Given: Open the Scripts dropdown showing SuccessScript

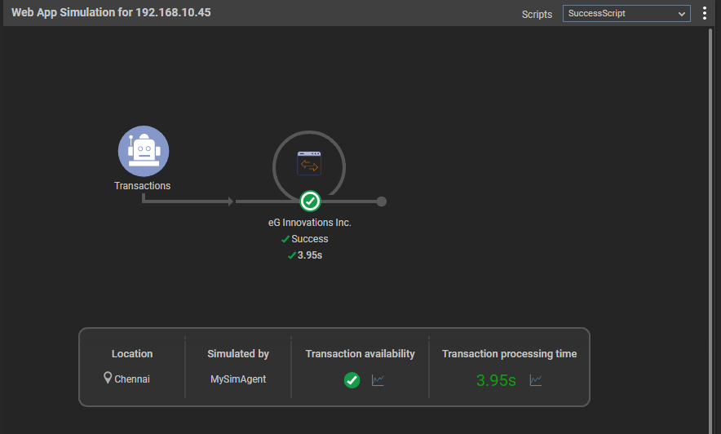Looking at the screenshot, I should click(x=626, y=13).
